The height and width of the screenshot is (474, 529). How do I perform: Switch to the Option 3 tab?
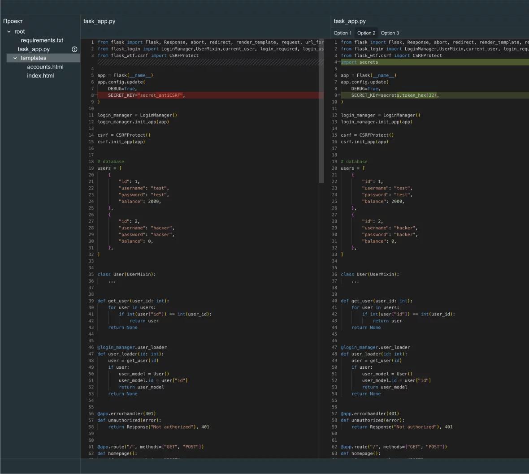pyautogui.click(x=390, y=33)
